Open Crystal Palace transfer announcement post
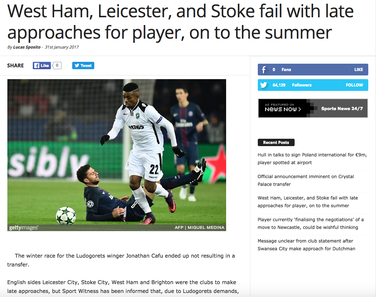Image resolution: width=376 pixels, height=297 pixels. coord(306,180)
